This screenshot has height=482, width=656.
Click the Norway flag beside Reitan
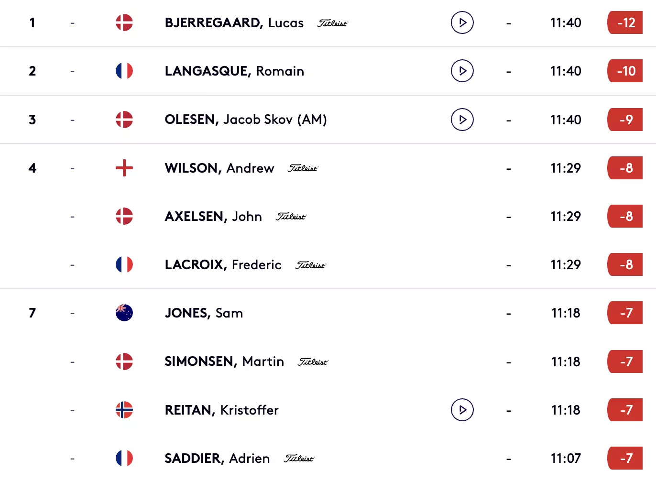pyautogui.click(x=124, y=410)
